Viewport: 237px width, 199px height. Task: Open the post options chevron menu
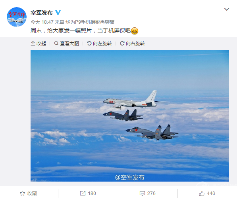pos(226,9)
